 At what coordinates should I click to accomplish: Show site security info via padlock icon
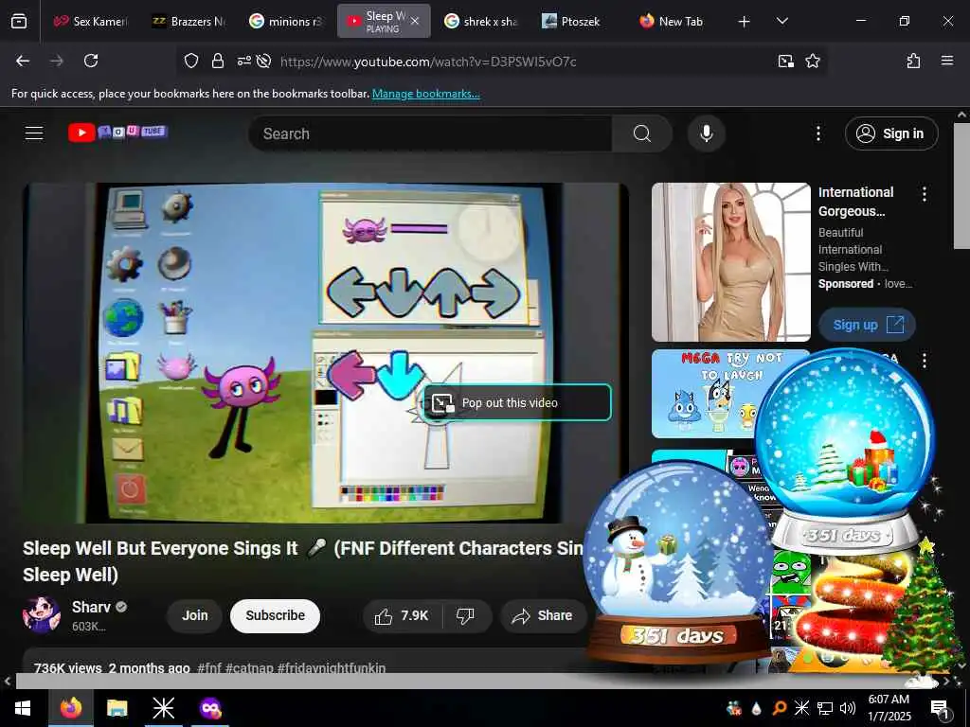pos(217,61)
